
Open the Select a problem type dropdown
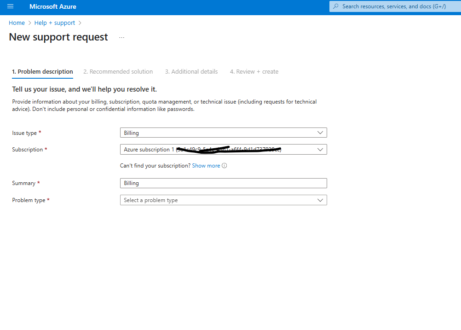point(224,200)
